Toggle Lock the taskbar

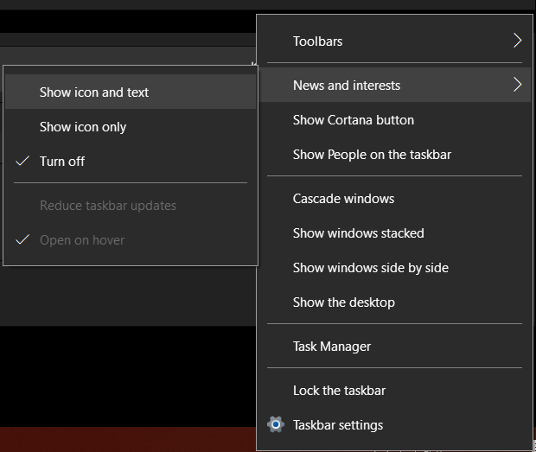(339, 391)
